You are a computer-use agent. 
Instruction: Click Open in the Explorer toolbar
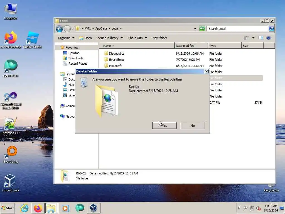[x=85, y=38]
